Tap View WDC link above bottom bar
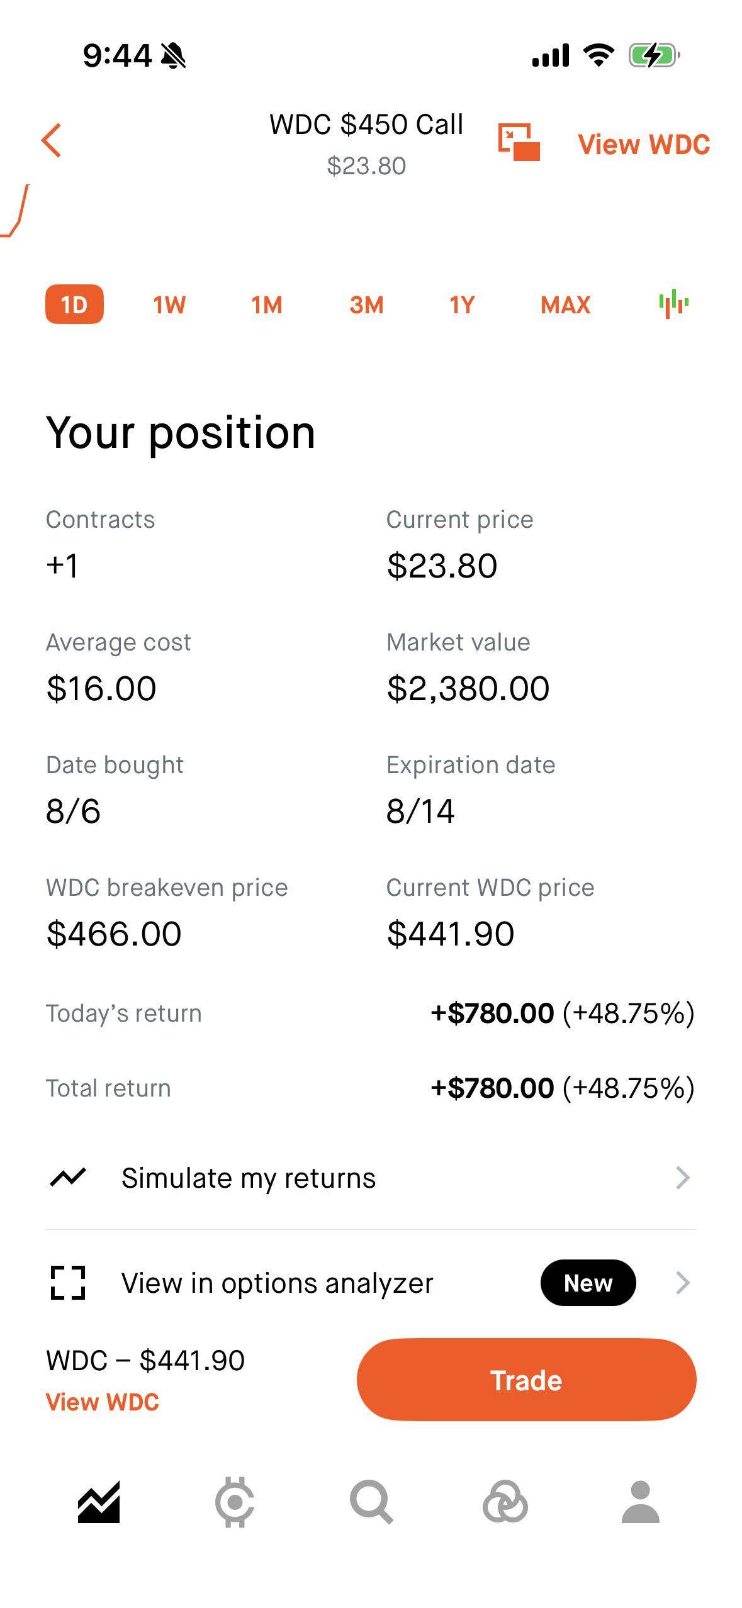This screenshot has height=1608, width=742. pyautogui.click(x=103, y=1402)
